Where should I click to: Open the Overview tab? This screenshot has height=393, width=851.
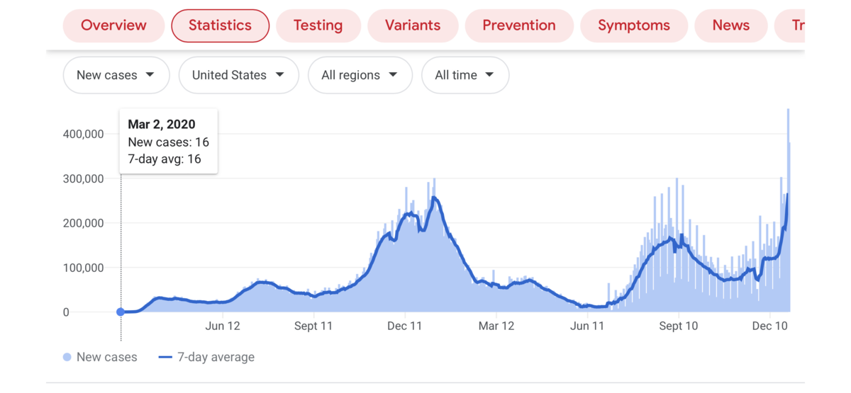click(113, 25)
